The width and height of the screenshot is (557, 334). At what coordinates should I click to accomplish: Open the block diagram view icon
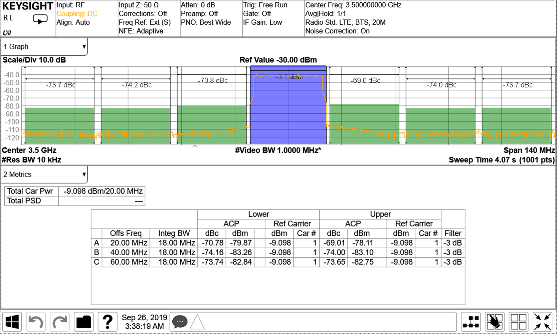point(472,321)
